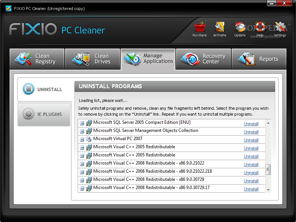Expand Visual C++ 2008 x86 9.0.30729 entry
Image resolution: width=296 pixels, height=222 pixels.
click(x=82, y=180)
